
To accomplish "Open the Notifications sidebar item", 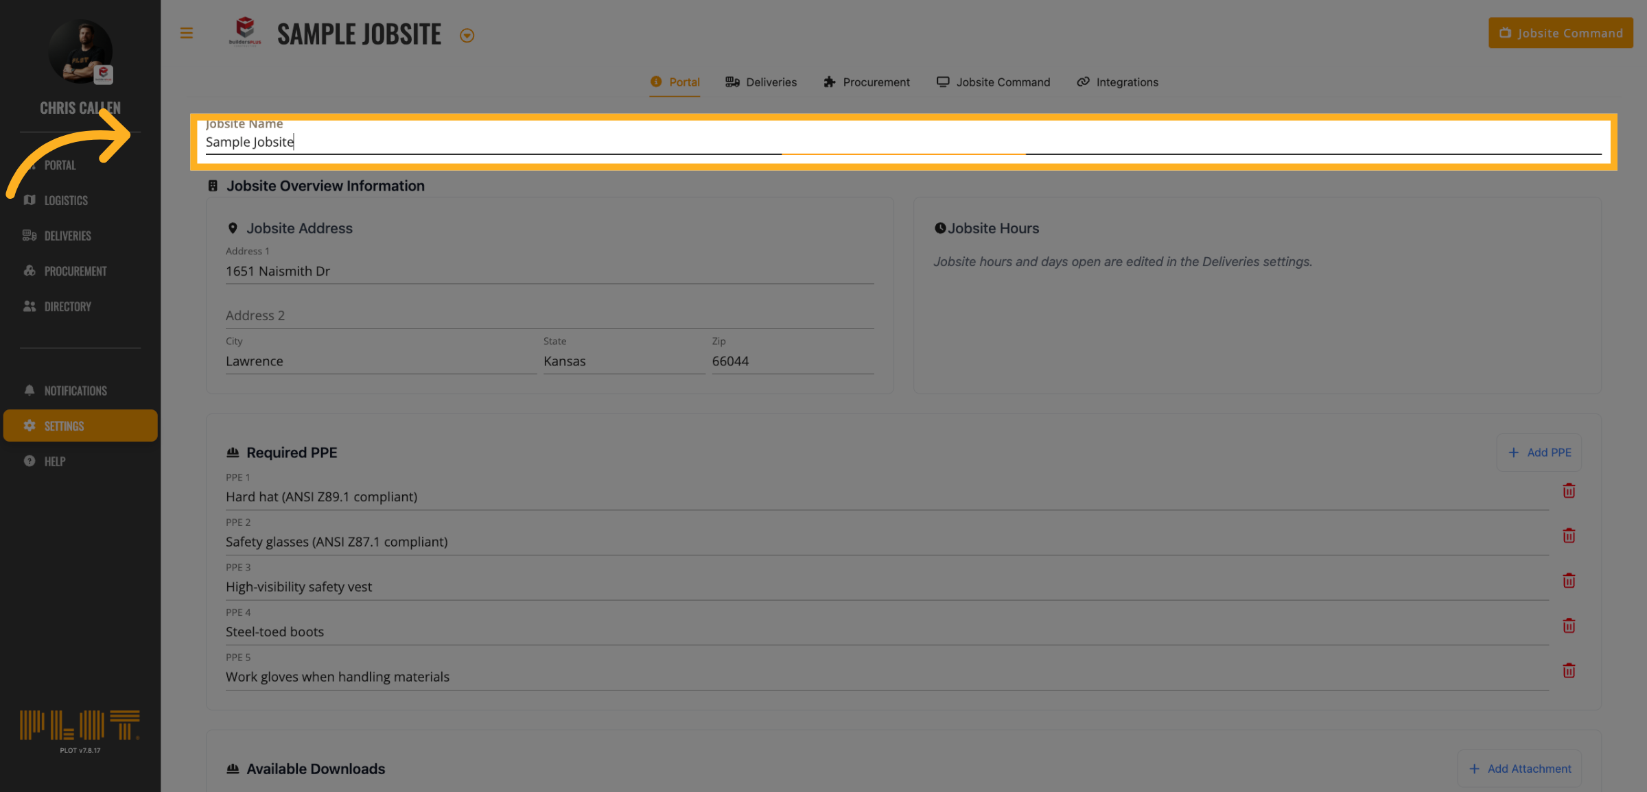I will 75,391.
